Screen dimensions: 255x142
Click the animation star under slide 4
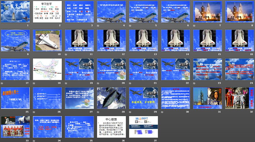(98, 26)
